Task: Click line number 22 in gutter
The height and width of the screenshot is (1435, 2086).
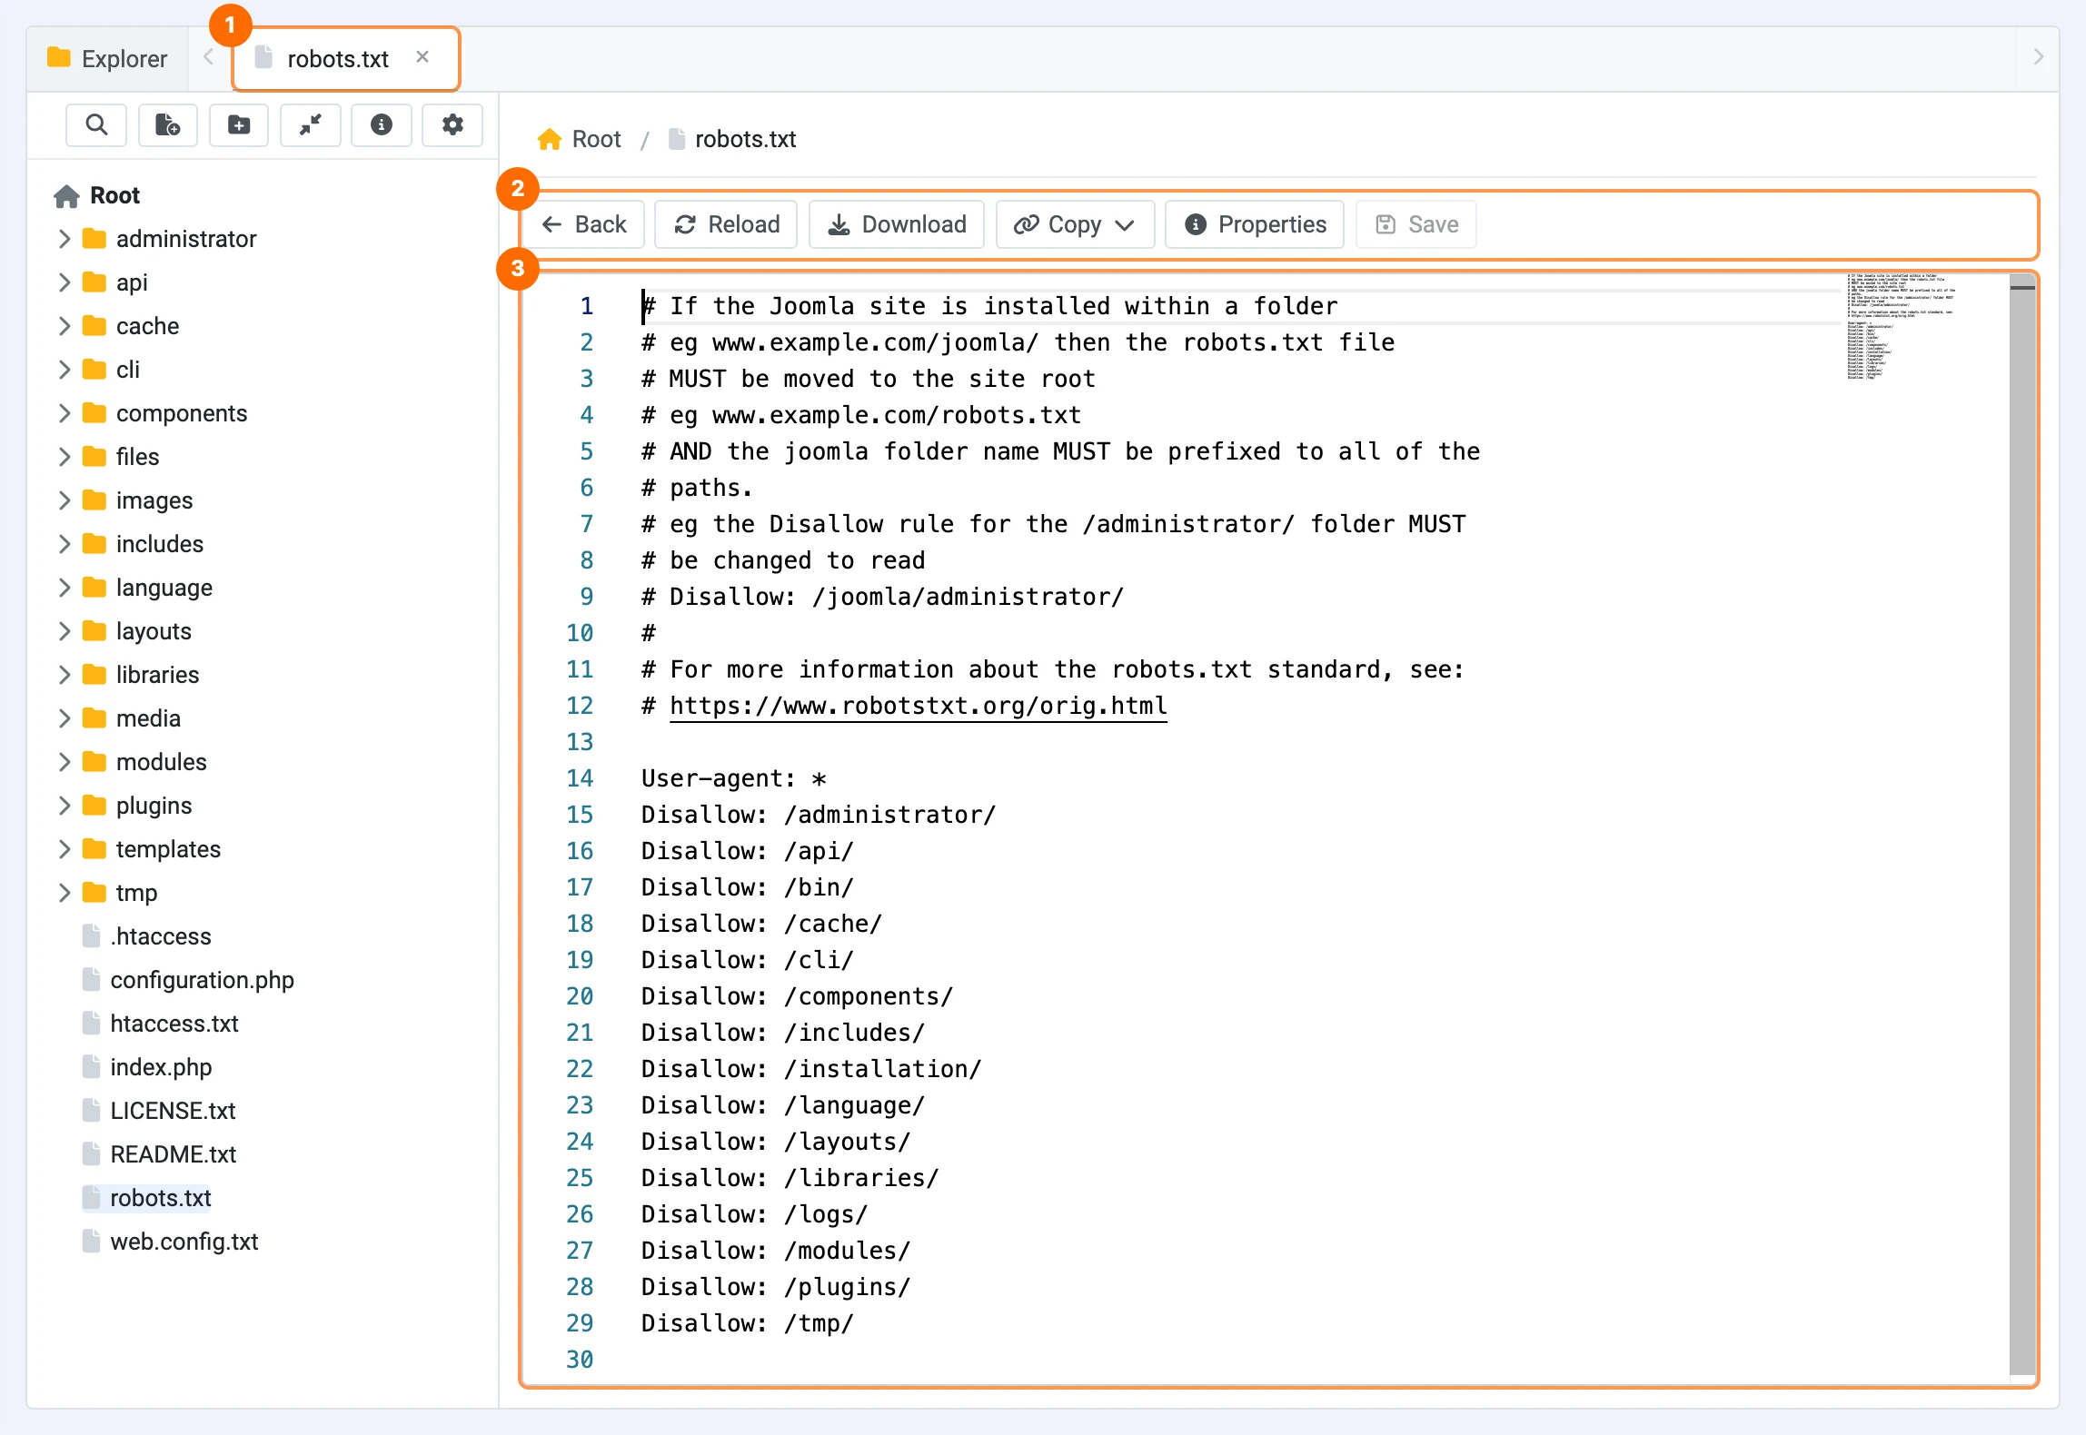Action: [x=580, y=1069]
